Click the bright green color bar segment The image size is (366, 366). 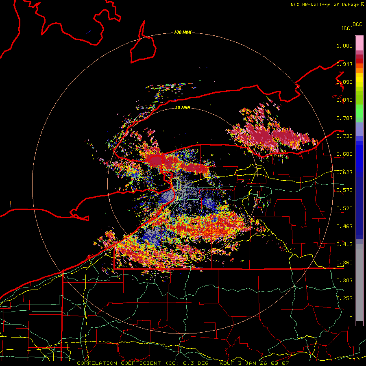point(359,111)
